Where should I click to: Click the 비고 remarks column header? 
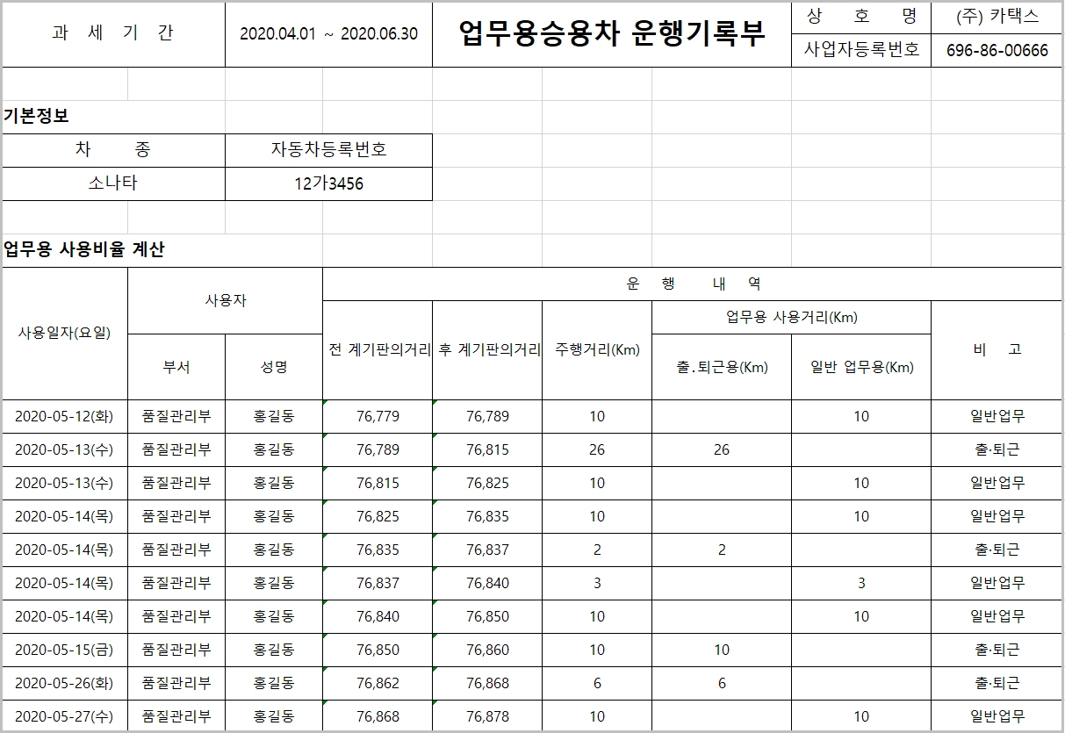click(997, 350)
